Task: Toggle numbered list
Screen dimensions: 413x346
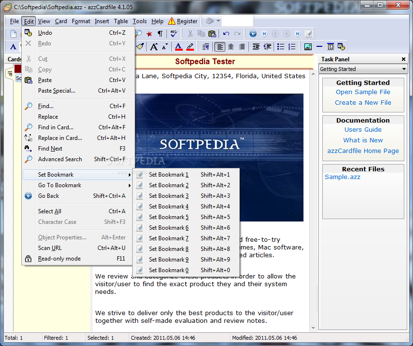Action: 292,47
